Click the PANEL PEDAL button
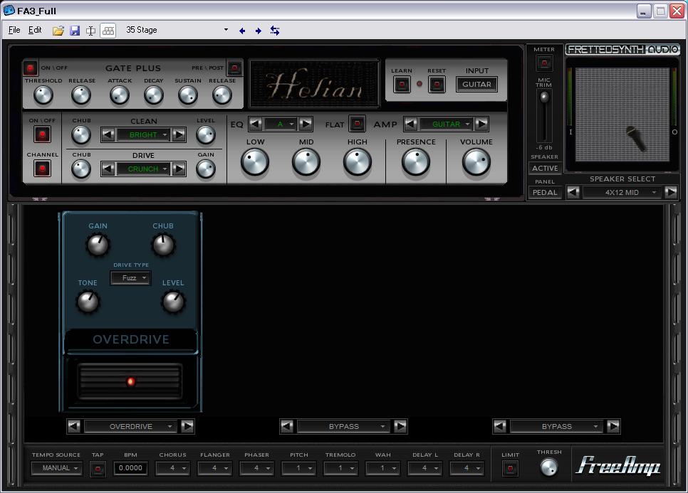Screen dimensions: 688x493 point(545,192)
